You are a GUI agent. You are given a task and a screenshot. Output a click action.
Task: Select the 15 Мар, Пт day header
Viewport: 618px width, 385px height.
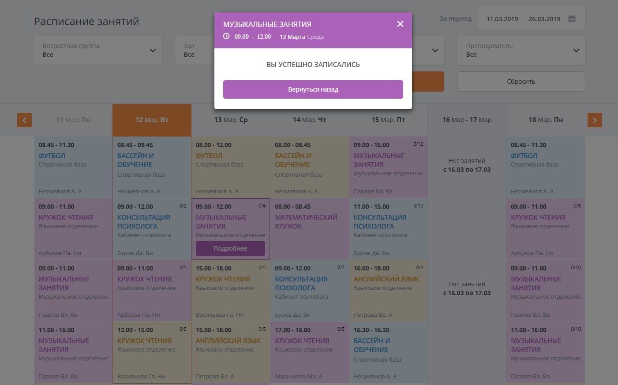388,120
